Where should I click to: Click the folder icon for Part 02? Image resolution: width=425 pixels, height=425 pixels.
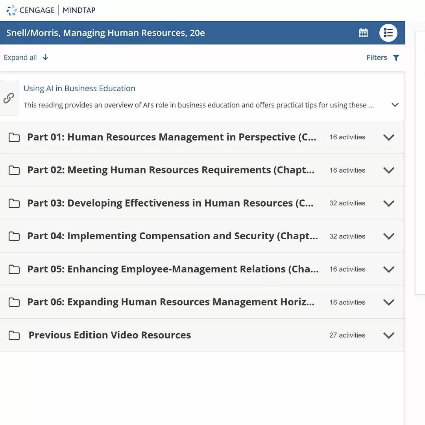[14, 170]
